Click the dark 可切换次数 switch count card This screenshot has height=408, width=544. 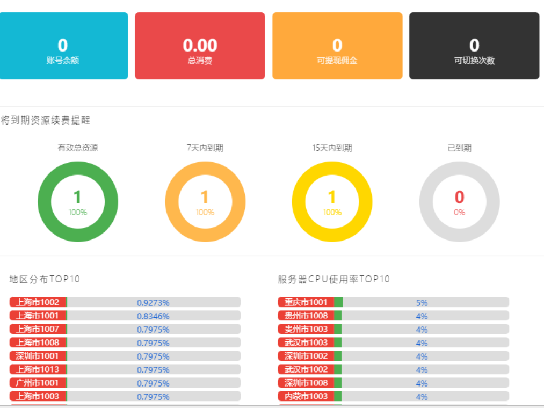pyautogui.click(x=474, y=46)
